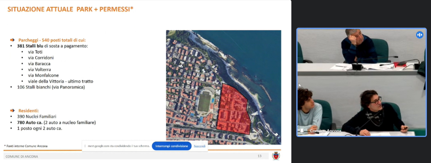Click the Interrompi condivisione button
Image resolution: width=431 pixels, height=163 pixels.
click(x=171, y=146)
